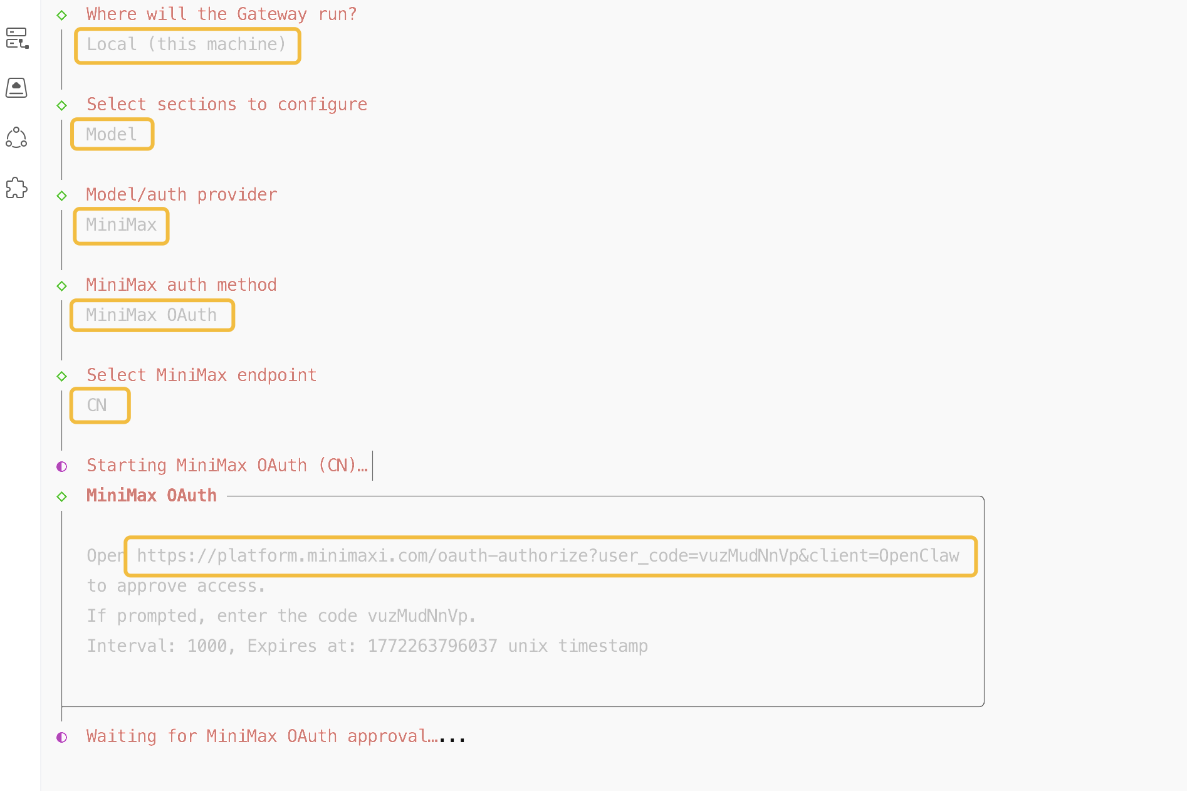Click the diamond marker beside MiniMax auth method
This screenshot has width=1187, height=791.
[x=62, y=285]
